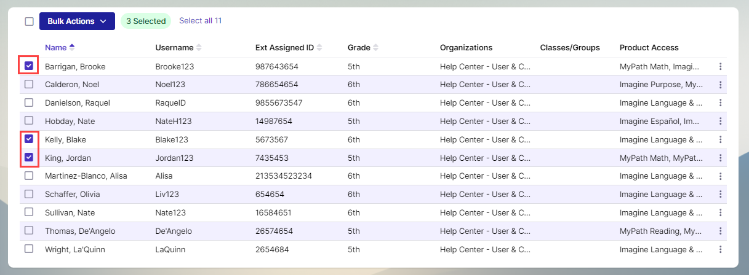Open more options for Schaffer, Olivia row
This screenshot has width=749, height=275.
click(x=721, y=195)
